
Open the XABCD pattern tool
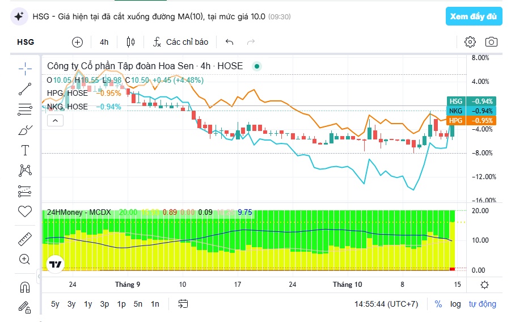tap(25, 171)
